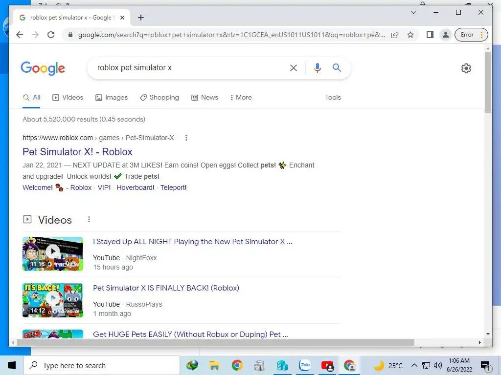Open Google quick settings gear

coord(466,68)
